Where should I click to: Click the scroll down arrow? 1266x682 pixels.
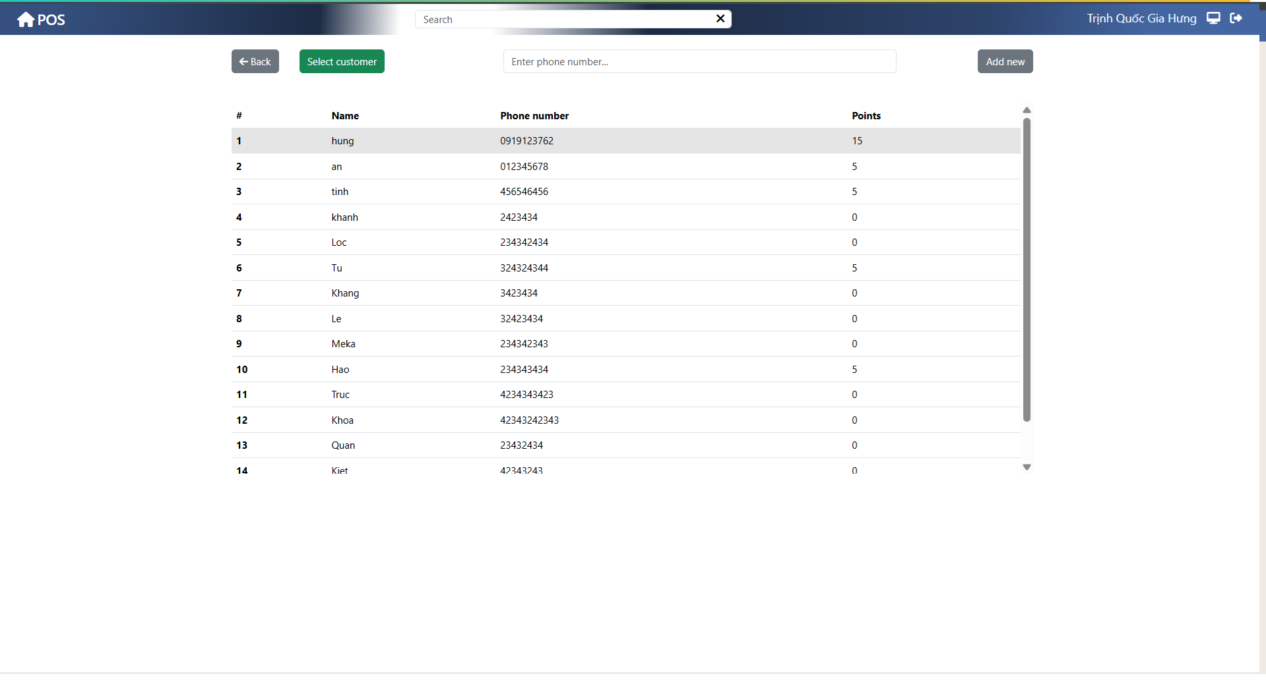(1027, 467)
